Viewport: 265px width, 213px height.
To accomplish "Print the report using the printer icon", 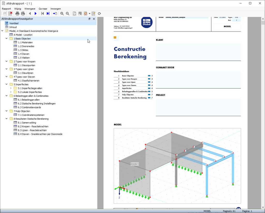I will coord(17,13).
